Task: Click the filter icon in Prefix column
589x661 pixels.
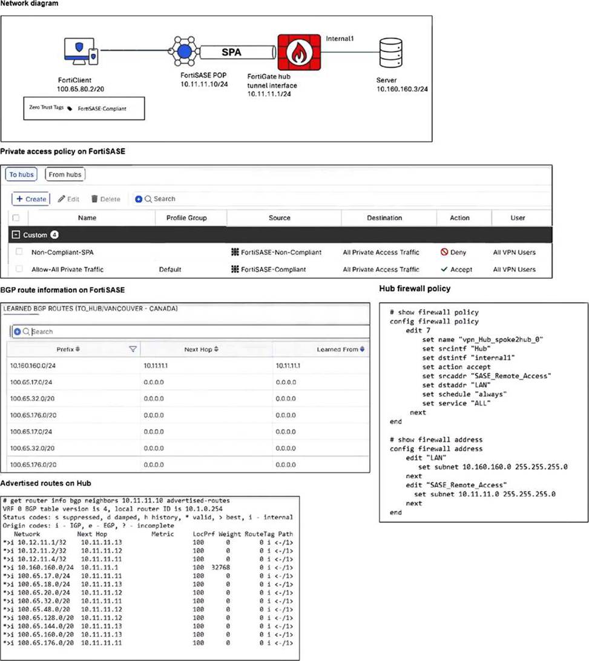Action: pos(133,350)
